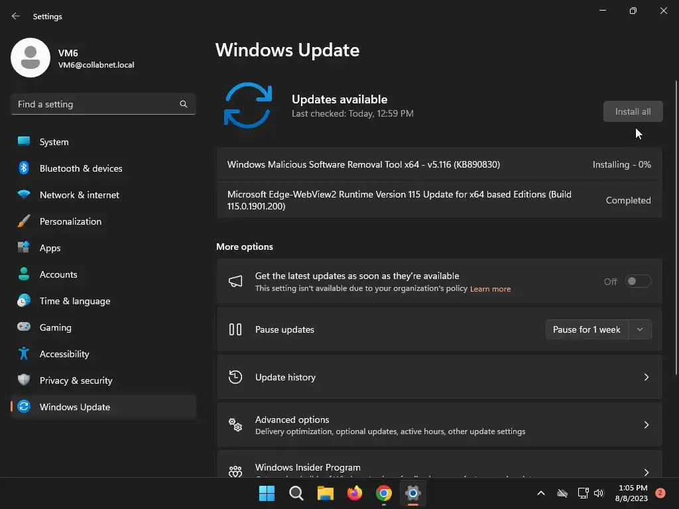Viewport: 679px width, 509px height.
Task: Click the VM6 user profile avatar
Action: click(x=31, y=58)
